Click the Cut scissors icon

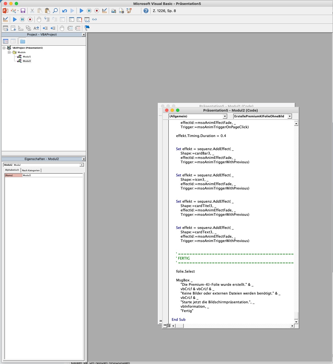pos(32,11)
